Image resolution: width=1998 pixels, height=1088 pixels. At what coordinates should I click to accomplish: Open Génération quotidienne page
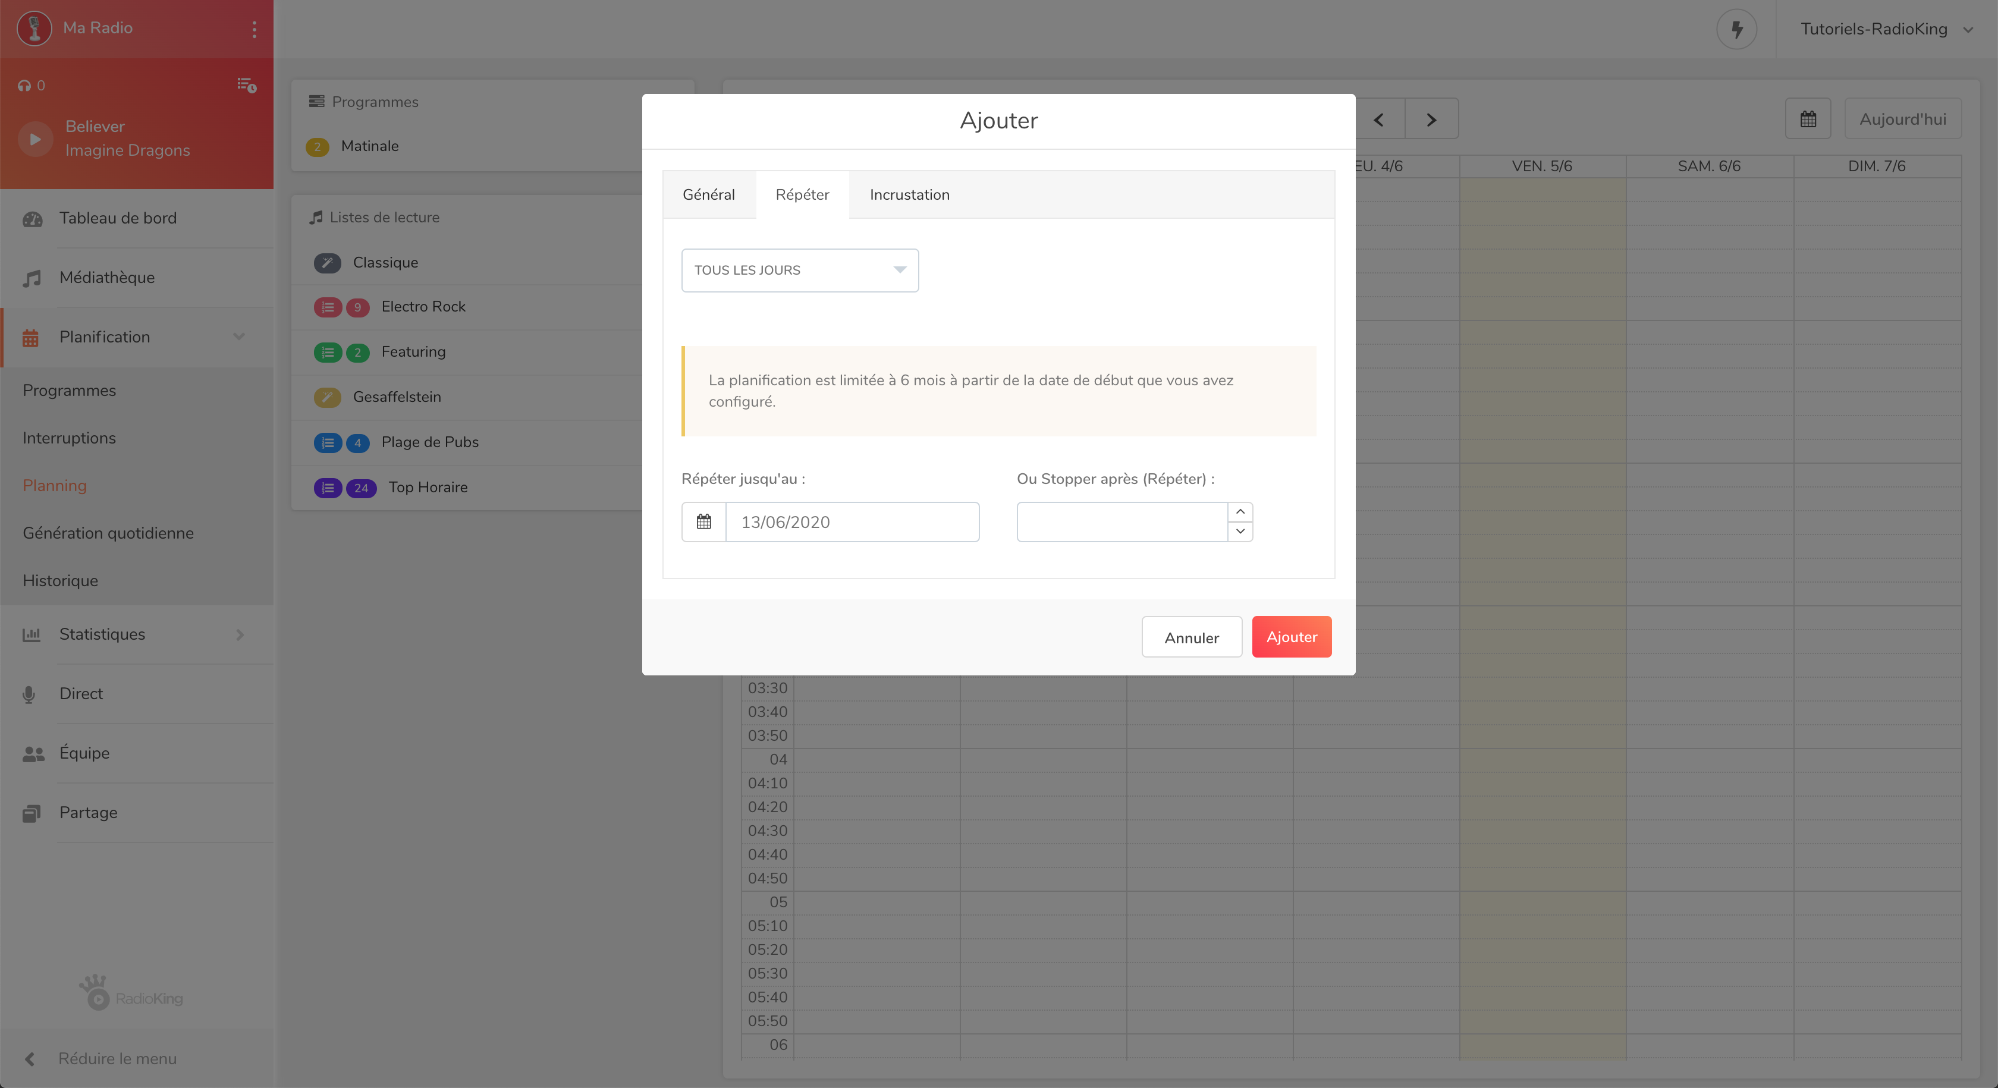pyautogui.click(x=108, y=533)
